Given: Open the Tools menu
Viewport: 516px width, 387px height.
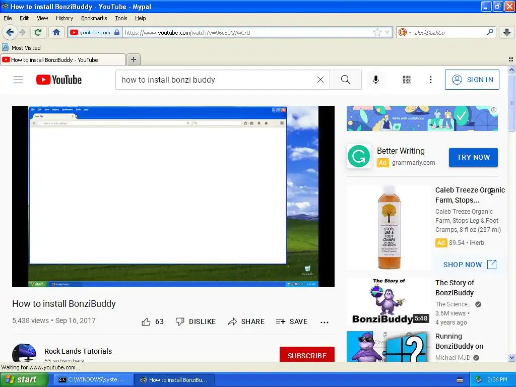Looking at the screenshot, I should click(121, 18).
